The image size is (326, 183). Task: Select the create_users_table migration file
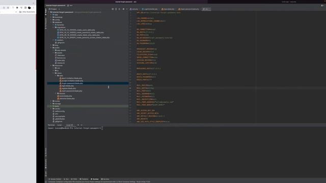point(76,30)
